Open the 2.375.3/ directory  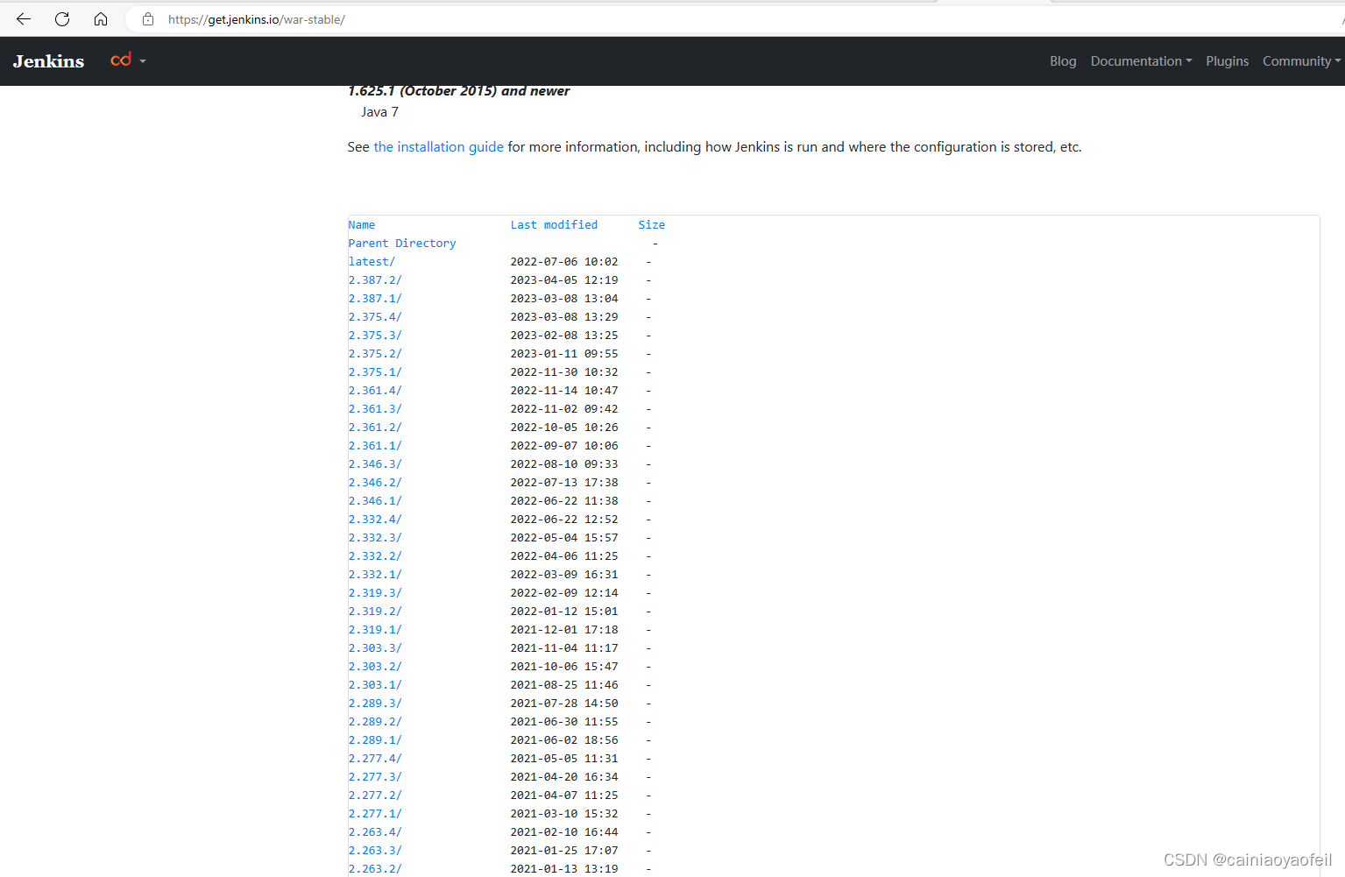[x=375, y=336]
